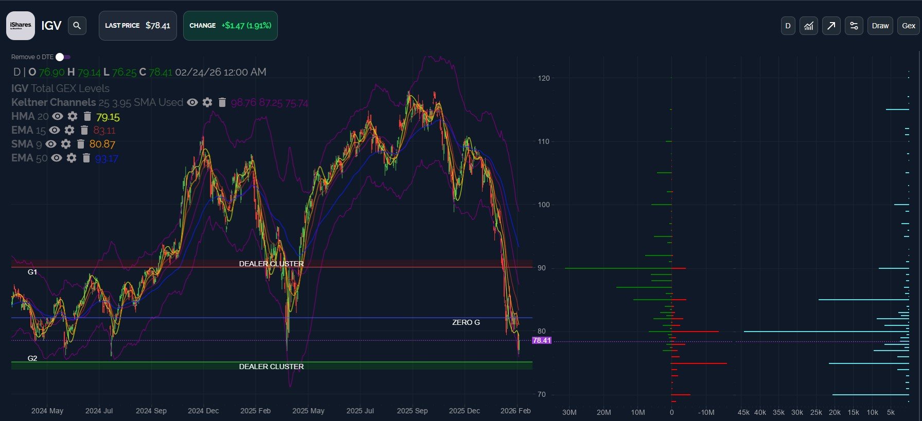Click the 2026 Feb date axis label
The width and height of the screenshot is (922, 421).
pos(516,411)
